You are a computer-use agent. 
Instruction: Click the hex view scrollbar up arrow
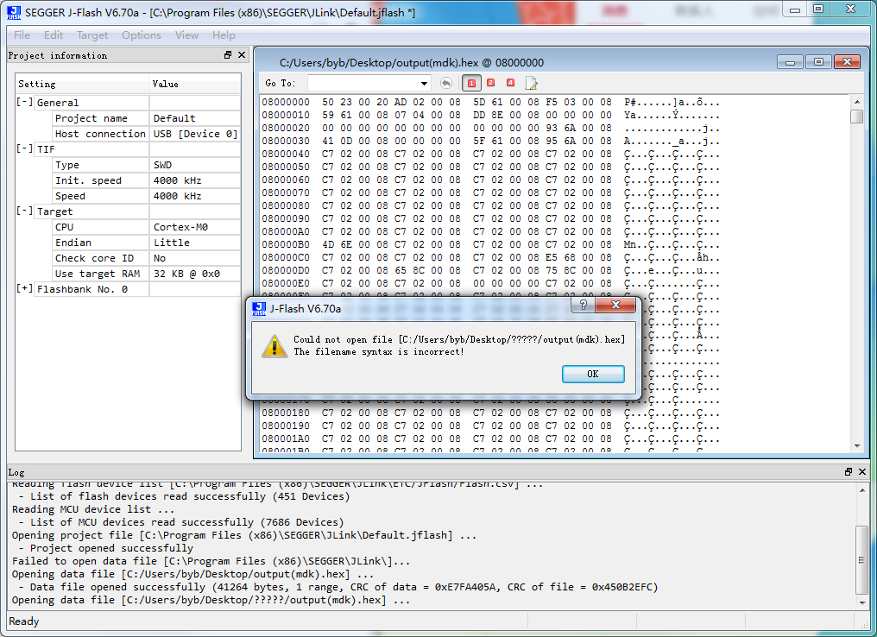click(x=857, y=102)
